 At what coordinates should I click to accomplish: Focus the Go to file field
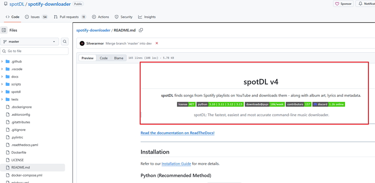click(34, 51)
